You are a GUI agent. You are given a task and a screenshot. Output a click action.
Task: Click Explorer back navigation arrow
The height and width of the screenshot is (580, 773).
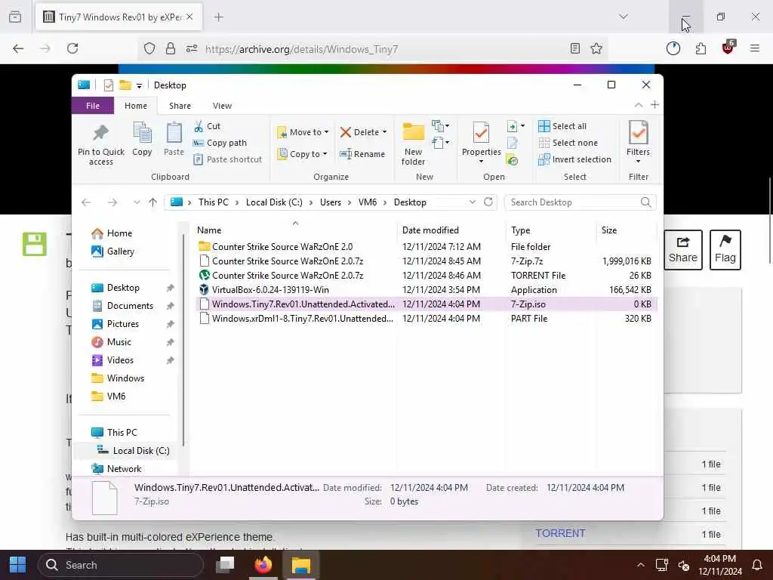click(x=86, y=202)
